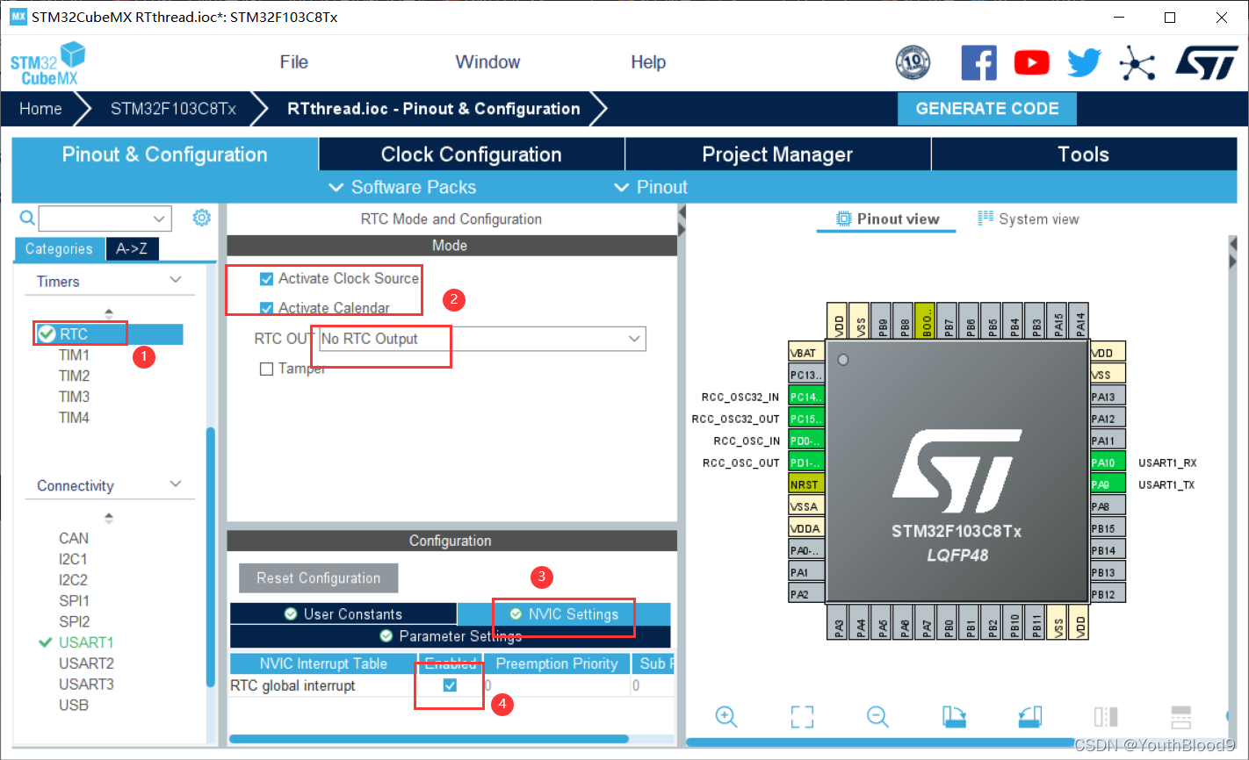
Task: Select the Categories tab
Action: (59, 249)
